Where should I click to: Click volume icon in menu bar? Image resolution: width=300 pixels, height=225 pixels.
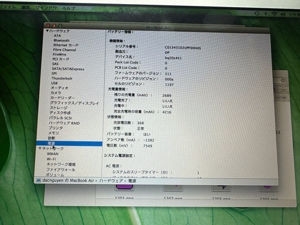point(283,14)
